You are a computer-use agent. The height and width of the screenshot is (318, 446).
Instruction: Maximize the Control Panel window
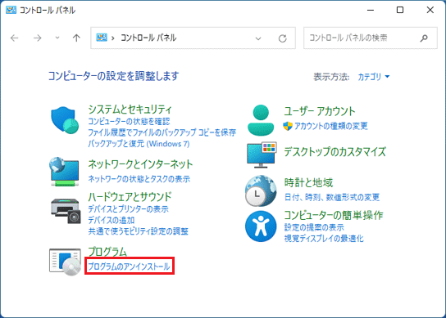[400, 10]
